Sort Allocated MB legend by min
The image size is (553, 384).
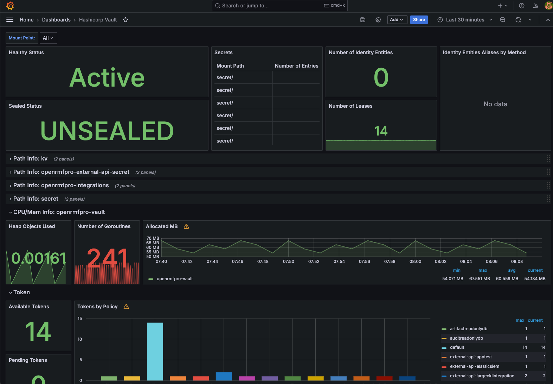pyautogui.click(x=457, y=270)
